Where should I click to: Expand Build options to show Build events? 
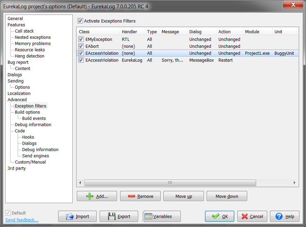[x=27, y=112]
